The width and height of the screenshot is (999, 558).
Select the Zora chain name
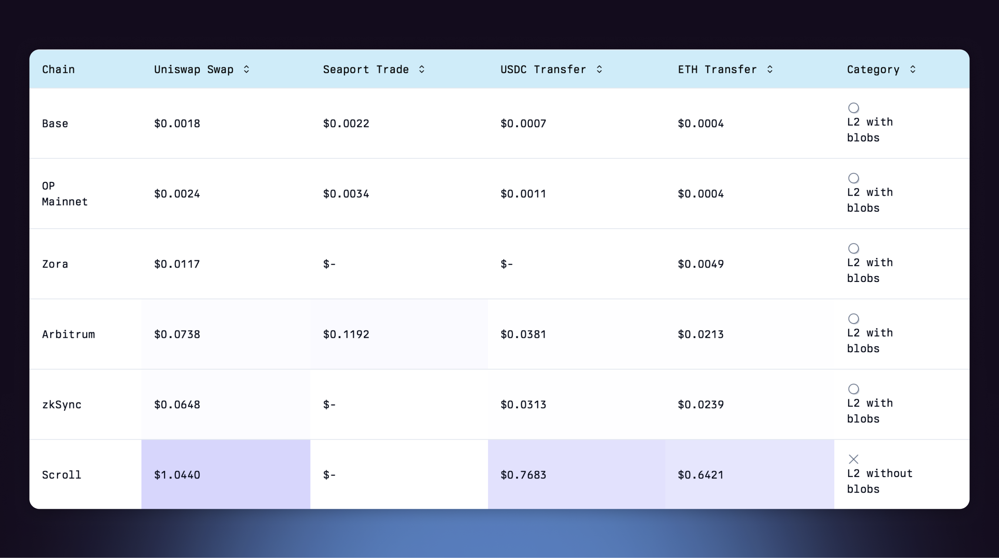[55, 264]
